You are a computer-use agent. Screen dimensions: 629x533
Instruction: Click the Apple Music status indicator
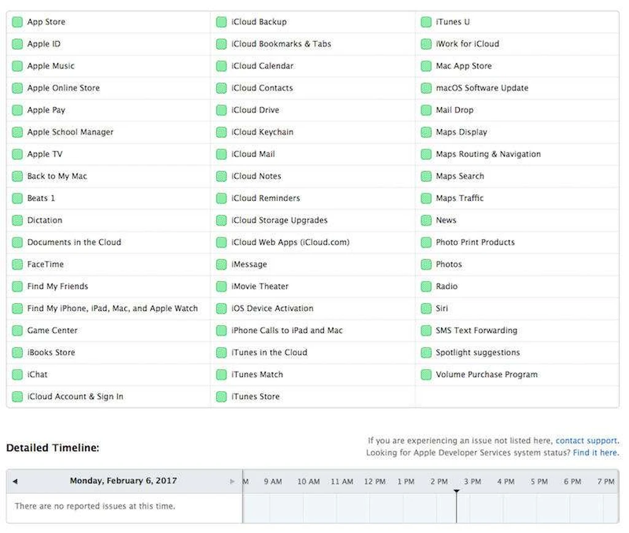click(x=17, y=66)
